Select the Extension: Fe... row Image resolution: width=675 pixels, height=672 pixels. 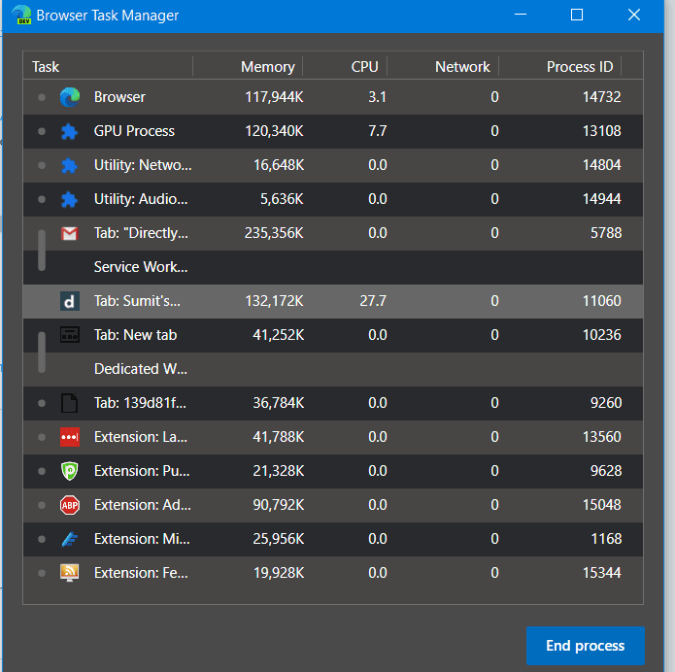pyautogui.click(x=333, y=573)
